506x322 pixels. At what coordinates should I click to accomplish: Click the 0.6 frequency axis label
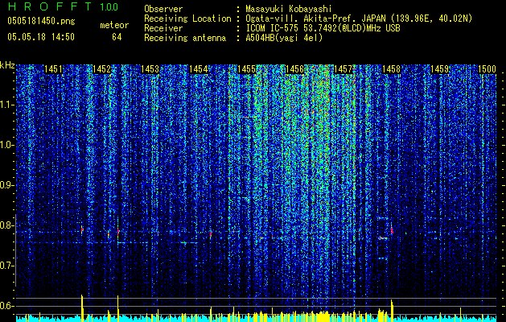click(7, 306)
